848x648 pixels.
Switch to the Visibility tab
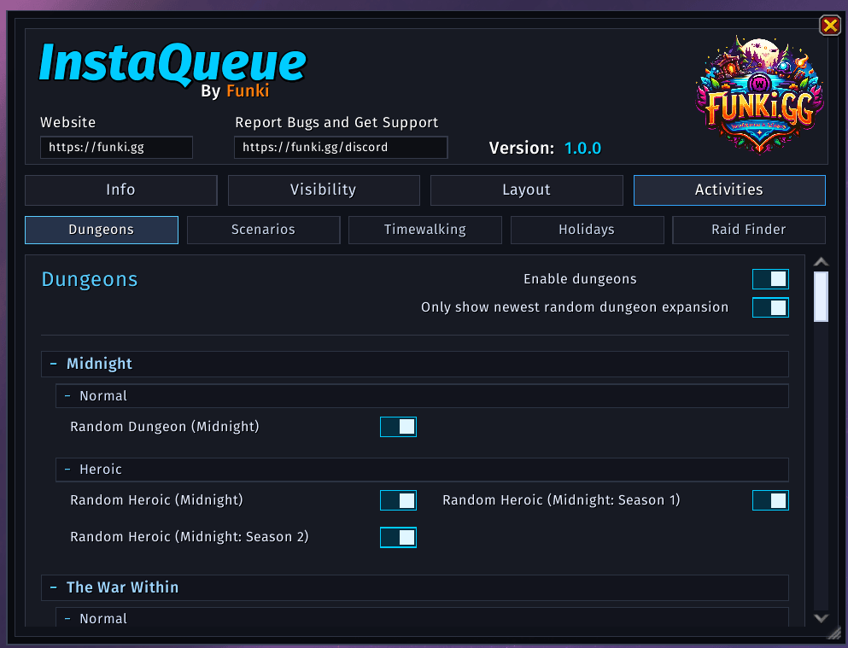coord(324,190)
